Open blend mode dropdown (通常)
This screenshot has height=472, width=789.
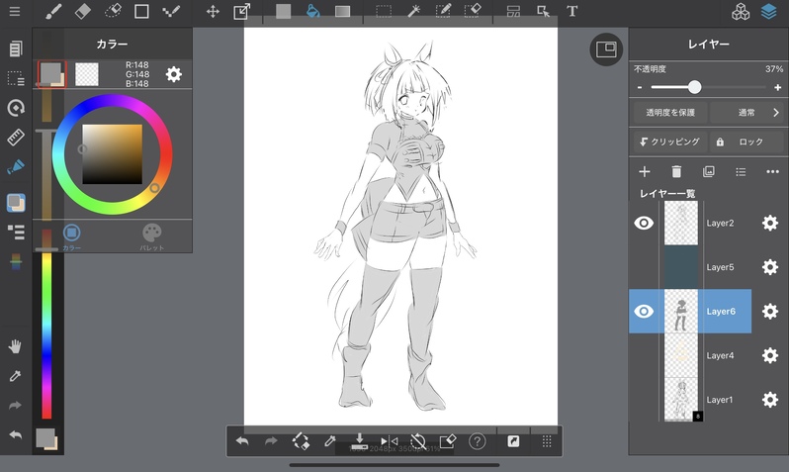pyautogui.click(x=746, y=113)
